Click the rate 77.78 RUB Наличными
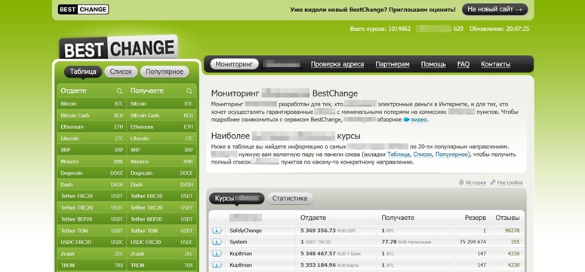The width and height of the screenshot is (585, 272). (x=406, y=243)
